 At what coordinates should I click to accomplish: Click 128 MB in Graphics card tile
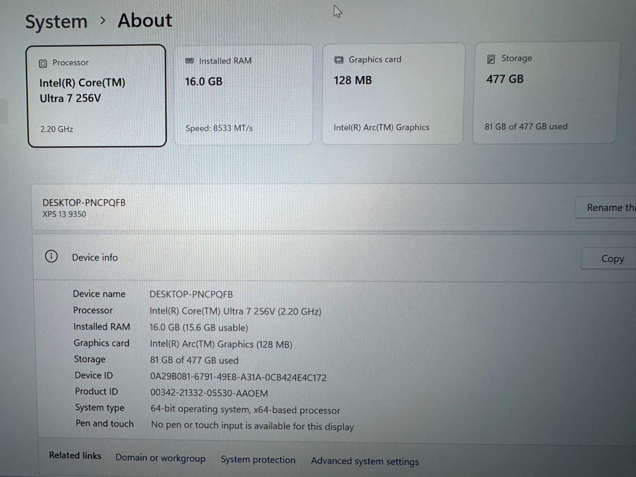coord(353,81)
